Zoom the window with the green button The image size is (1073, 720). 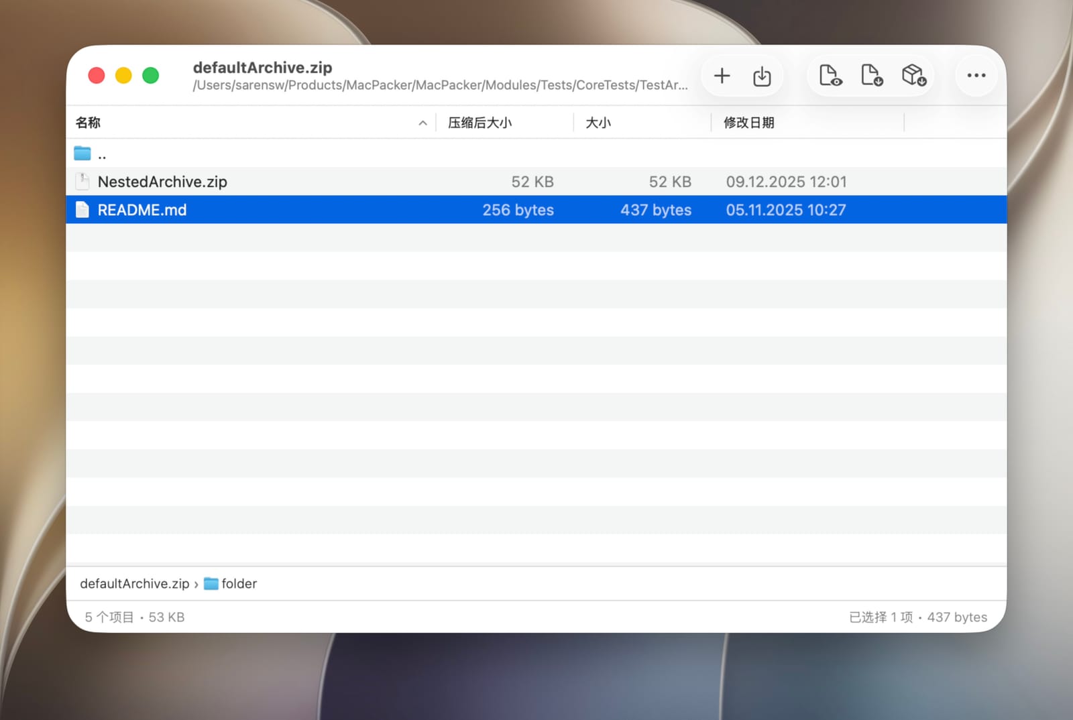pos(151,75)
